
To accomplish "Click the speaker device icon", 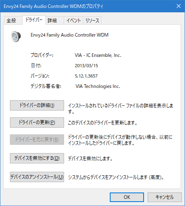I will tap(16, 37).
